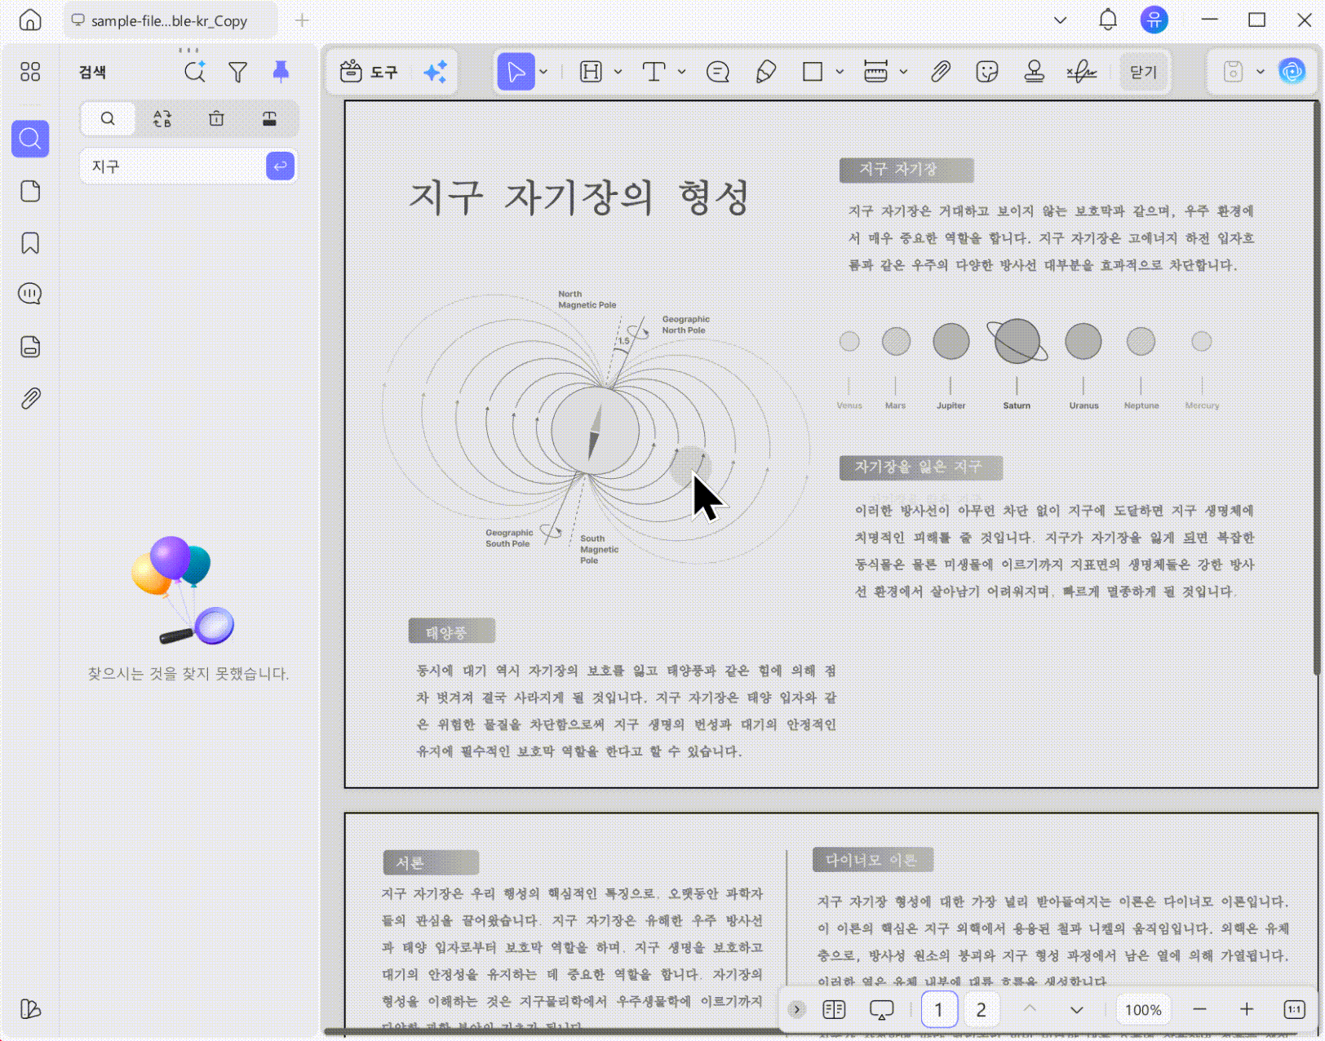Viewport: 1325px width, 1041px height.
Task: Click the save file icon
Action: coord(1233,72)
